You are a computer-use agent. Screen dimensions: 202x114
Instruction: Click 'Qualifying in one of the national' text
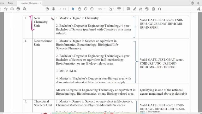click(161, 90)
